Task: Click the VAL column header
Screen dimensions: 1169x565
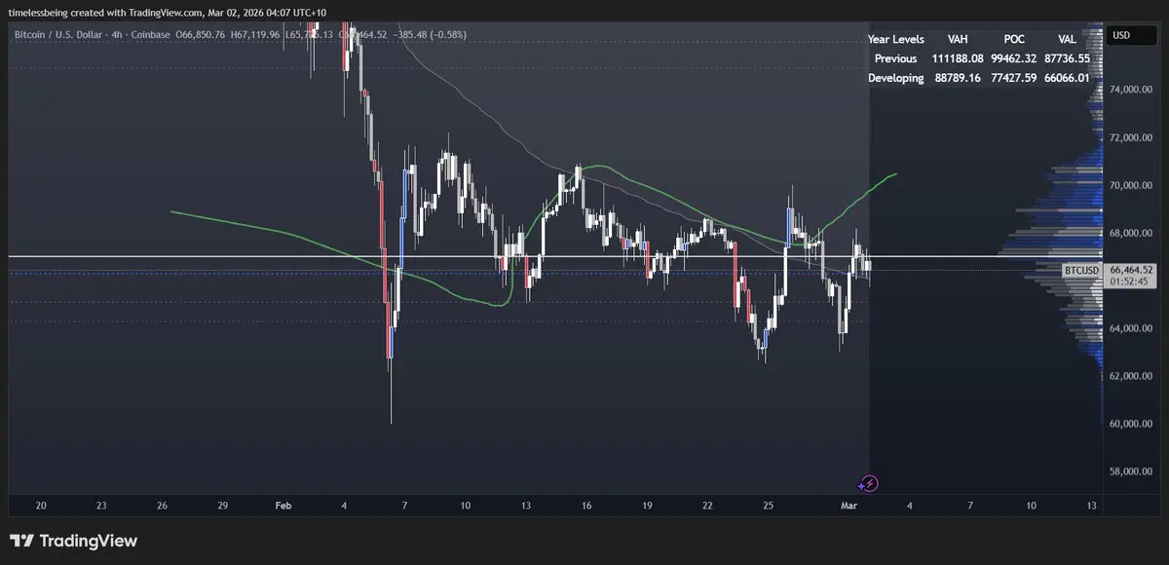Action: click(1068, 39)
